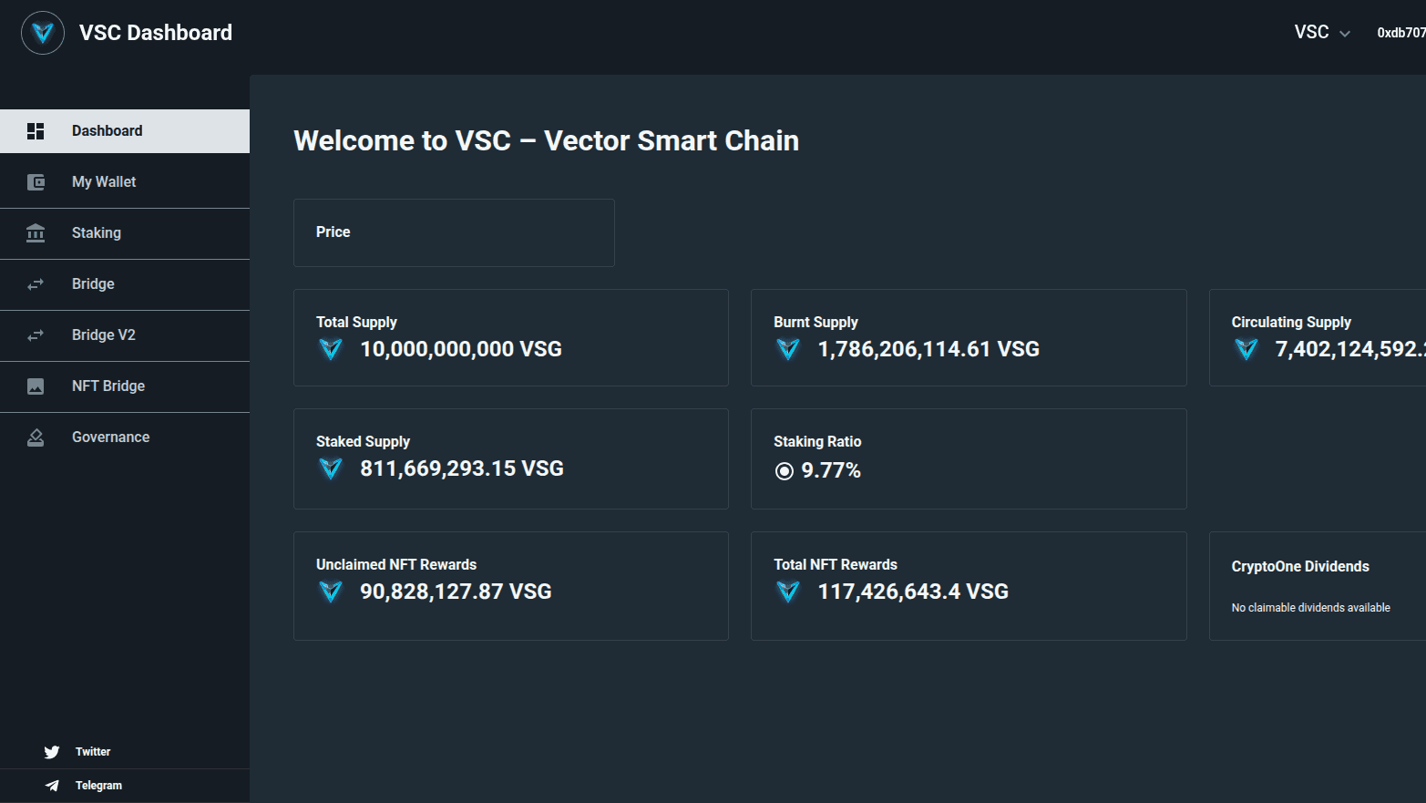Click the Bridge arrows icon
The height and width of the screenshot is (803, 1426).
click(x=36, y=283)
